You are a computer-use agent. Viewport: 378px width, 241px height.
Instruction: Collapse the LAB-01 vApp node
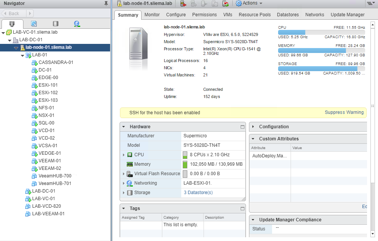point(22,56)
